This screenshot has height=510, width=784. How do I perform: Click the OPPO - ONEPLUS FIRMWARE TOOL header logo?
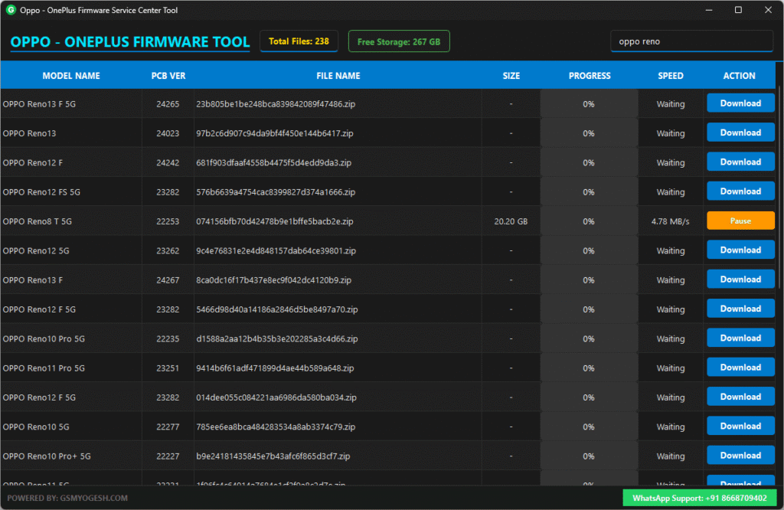point(129,42)
